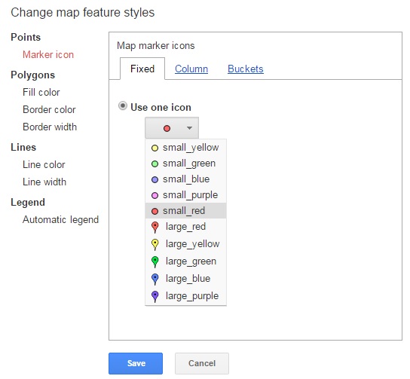Switch to the Column tab
The height and width of the screenshot is (379, 410).
[x=191, y=69]
